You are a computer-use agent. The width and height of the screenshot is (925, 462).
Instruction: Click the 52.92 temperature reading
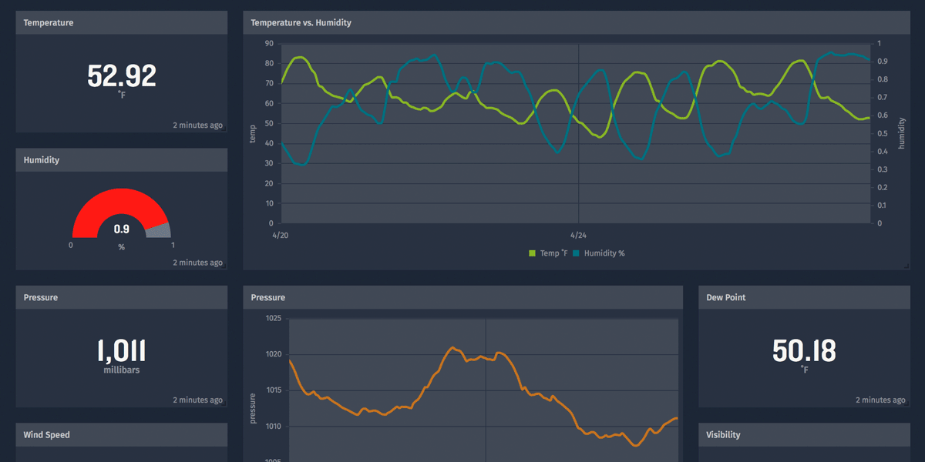(x=122, y=76)
